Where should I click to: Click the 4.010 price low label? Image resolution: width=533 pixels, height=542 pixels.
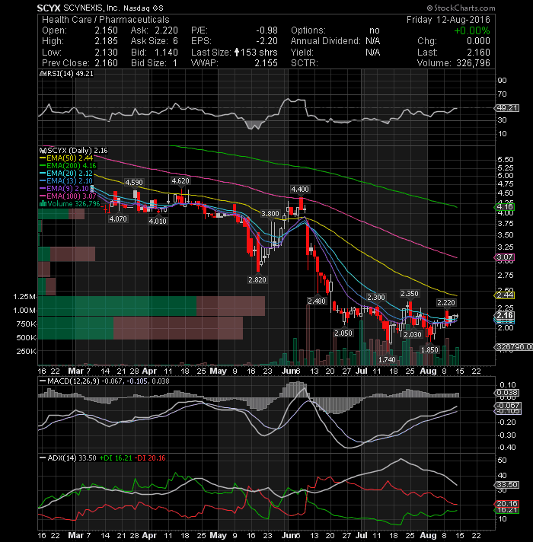(158, 221)
